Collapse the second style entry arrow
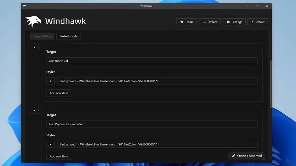 [34, 110]
